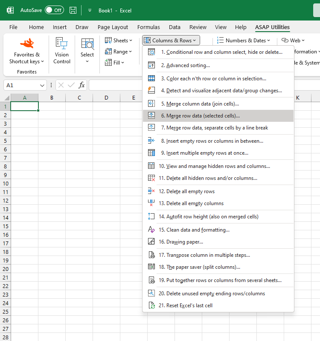320x341 pixels.
Task: Click the Excel app logo icon
Action: coord(10,10)
